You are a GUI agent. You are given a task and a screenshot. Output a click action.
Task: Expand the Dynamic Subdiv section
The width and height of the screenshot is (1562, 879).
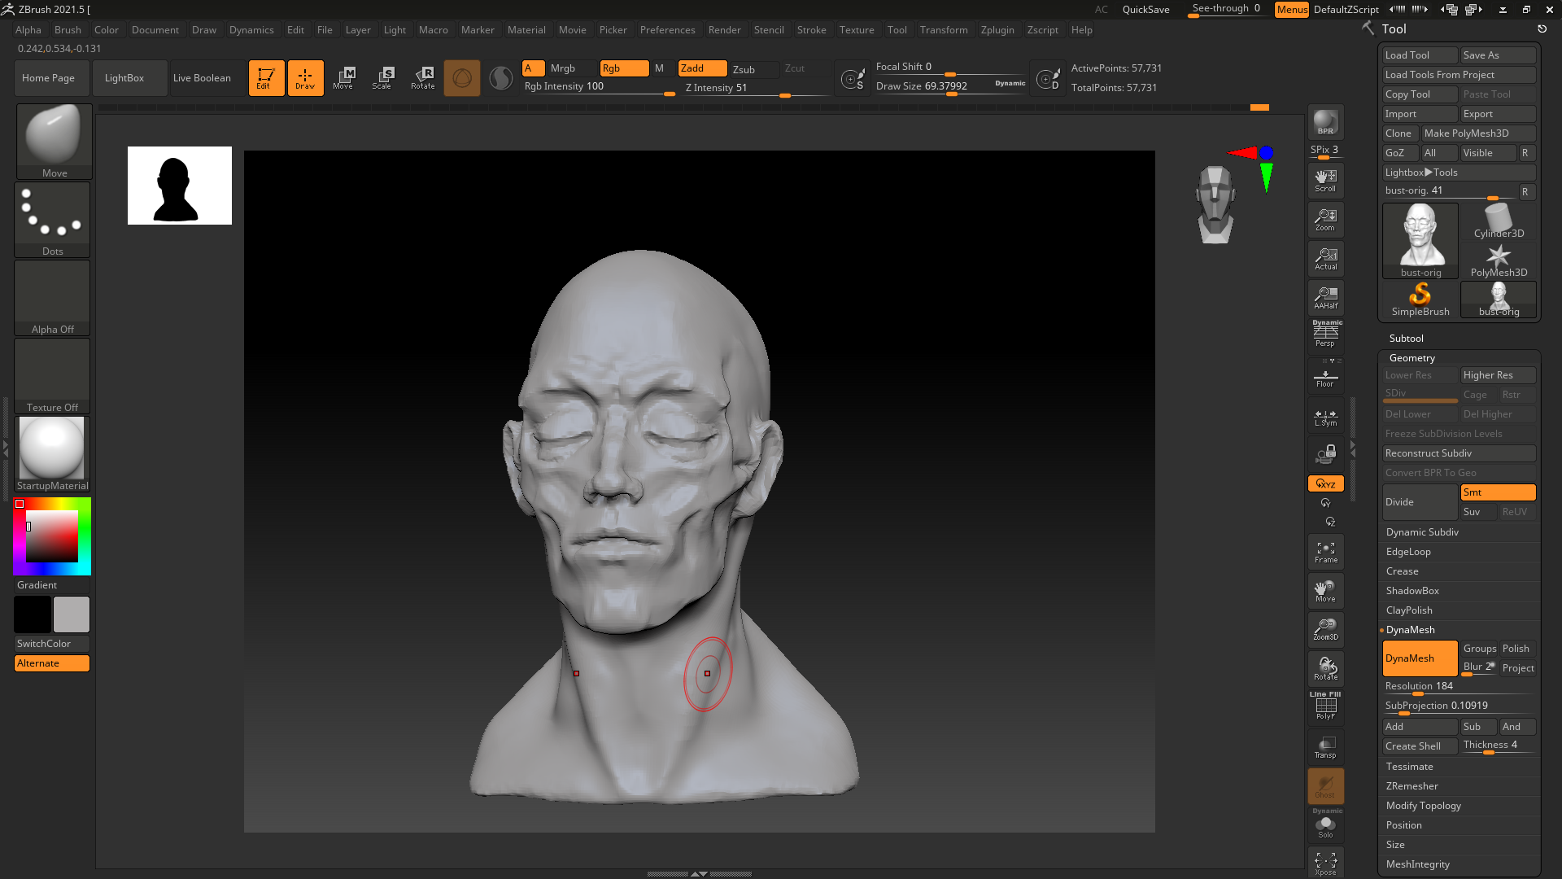click(1422, 532)
